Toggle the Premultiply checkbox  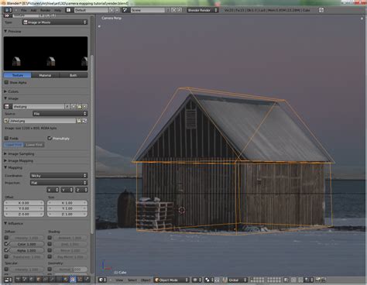pyautogui.click(x=50, y=138)
